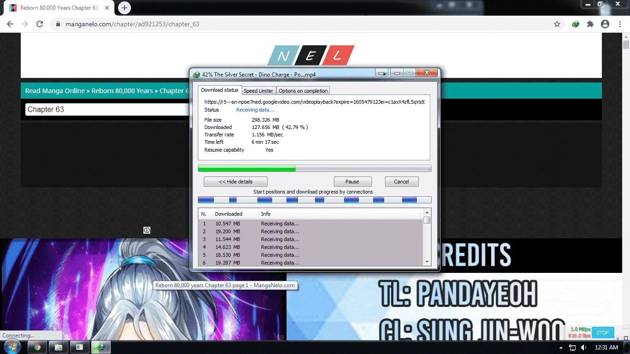Select connection row 3 with 11.544 MB
Image resolution: width=630 pixels, height=354 pixels.
pos(311,239)
